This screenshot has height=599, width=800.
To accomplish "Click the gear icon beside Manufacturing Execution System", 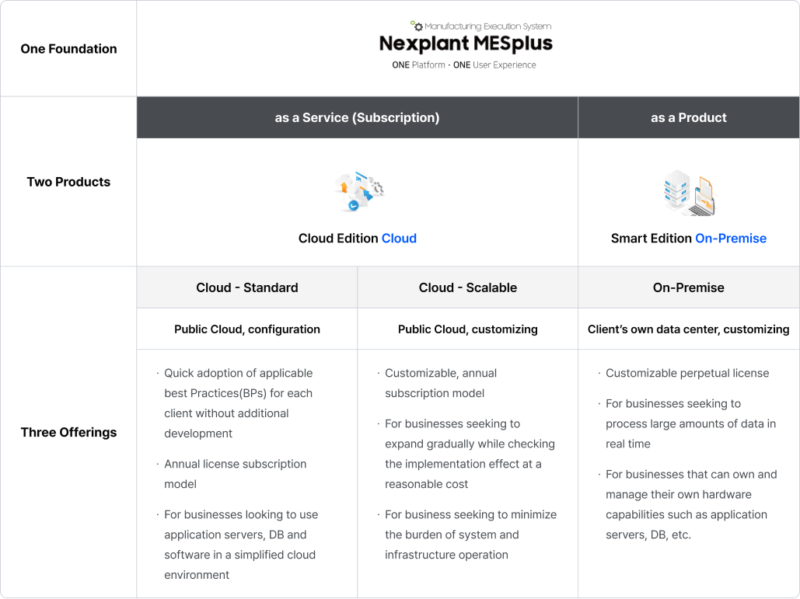I will pyautogui.click(x=417, y=26).
